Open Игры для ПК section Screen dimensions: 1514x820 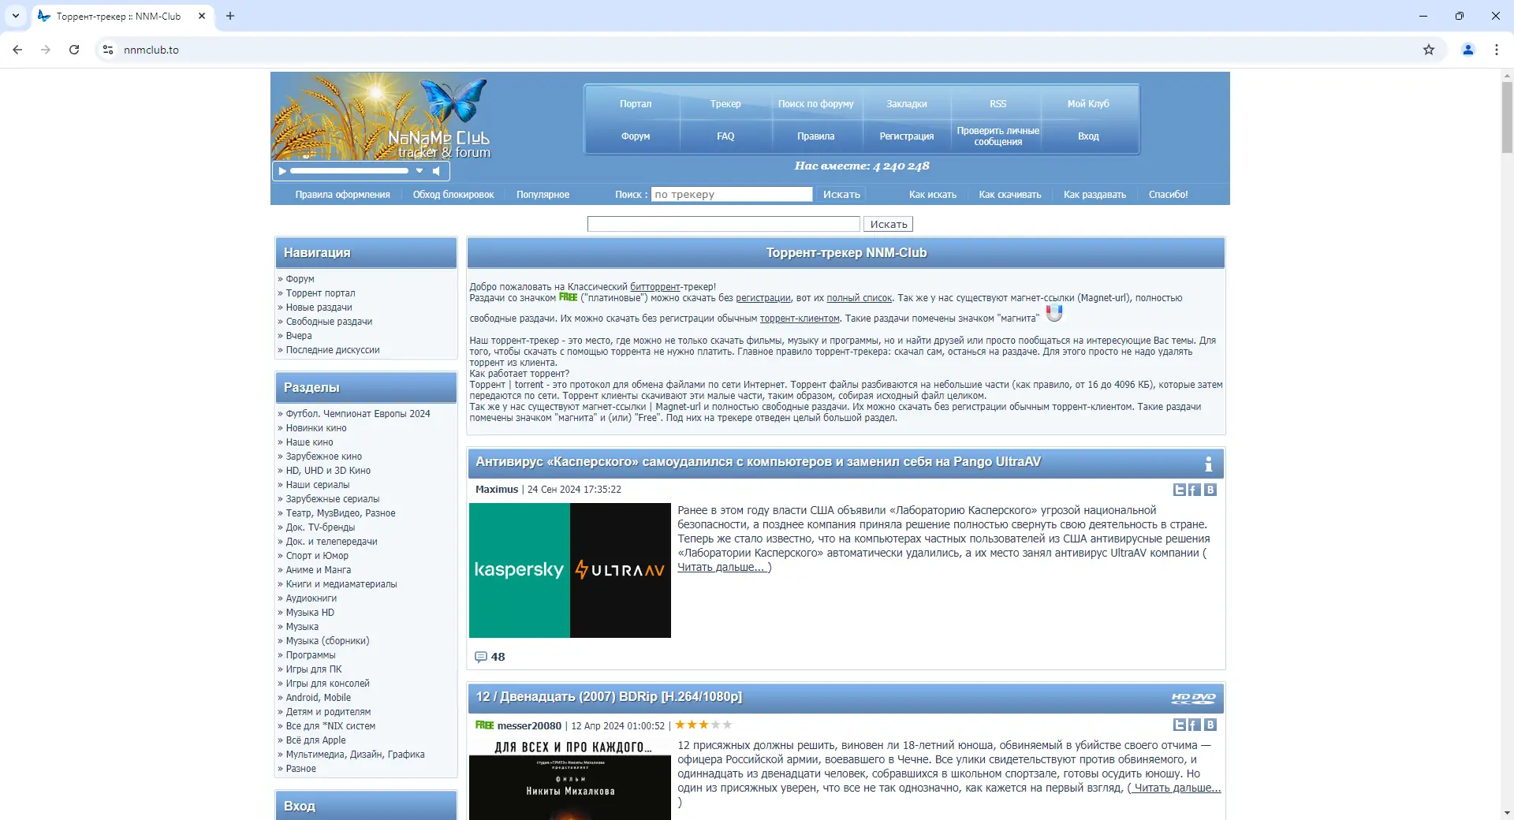click(x=314, y=669)
